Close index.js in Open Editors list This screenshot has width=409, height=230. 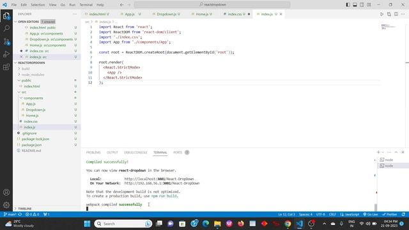point(21,57)
